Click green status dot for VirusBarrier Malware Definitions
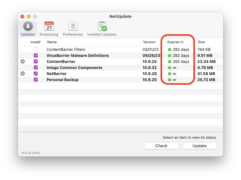Screen dimensions: 241x180 tap(170, 56)
